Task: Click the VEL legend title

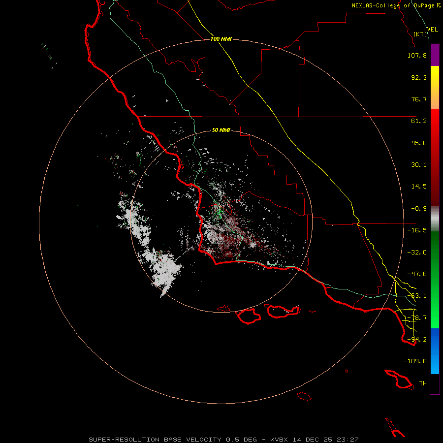Action: 432,30
